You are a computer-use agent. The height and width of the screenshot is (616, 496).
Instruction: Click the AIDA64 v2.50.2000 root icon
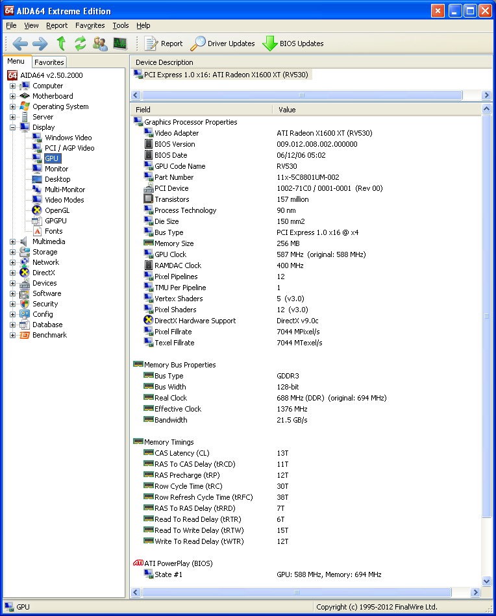12,75
